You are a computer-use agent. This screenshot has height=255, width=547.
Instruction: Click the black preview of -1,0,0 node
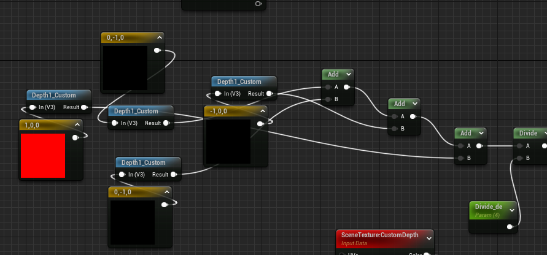click(227, 142)
